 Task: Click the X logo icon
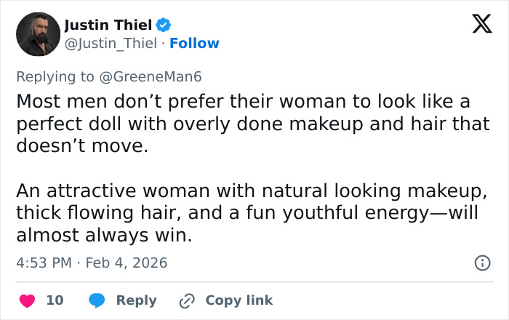476,26
